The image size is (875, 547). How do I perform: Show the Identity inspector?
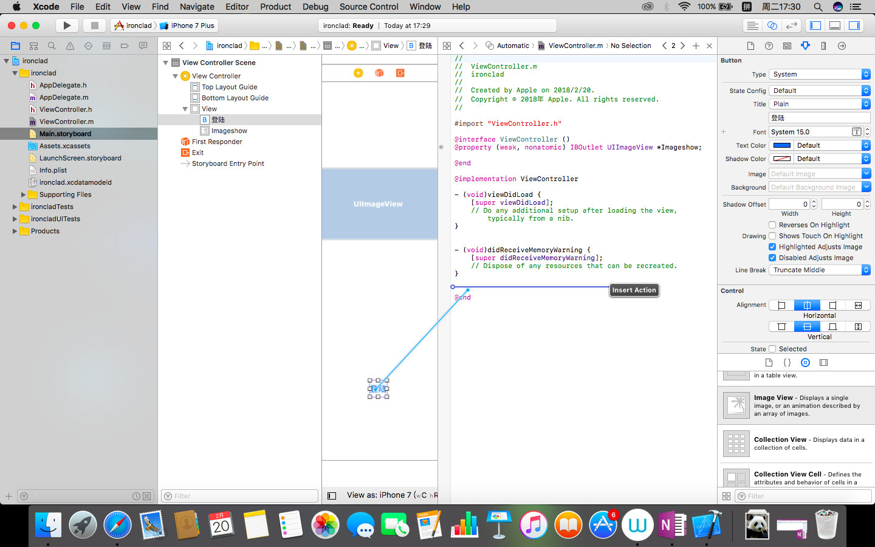787,46
